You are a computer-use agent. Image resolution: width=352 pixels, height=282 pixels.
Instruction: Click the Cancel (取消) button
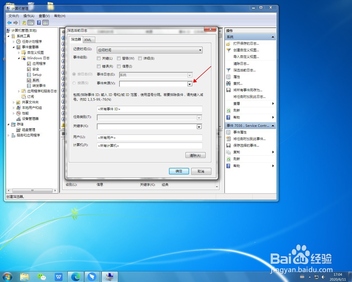point(201,171)
